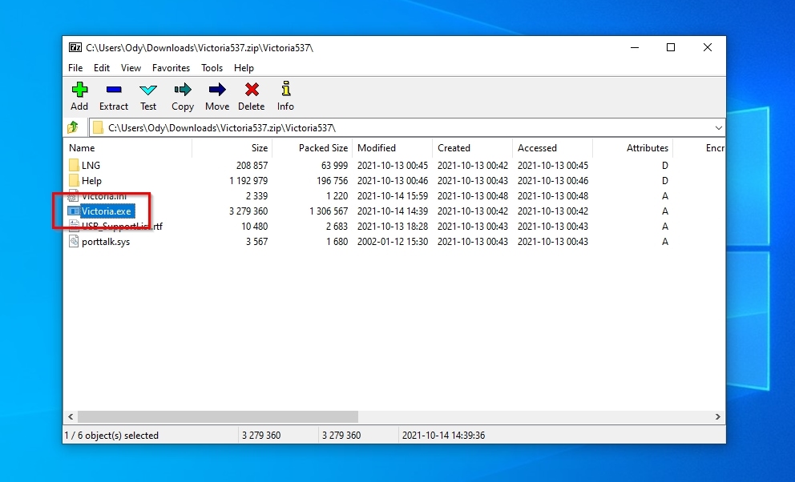Click the horizontal scrollbar thumb

[217, 416]
